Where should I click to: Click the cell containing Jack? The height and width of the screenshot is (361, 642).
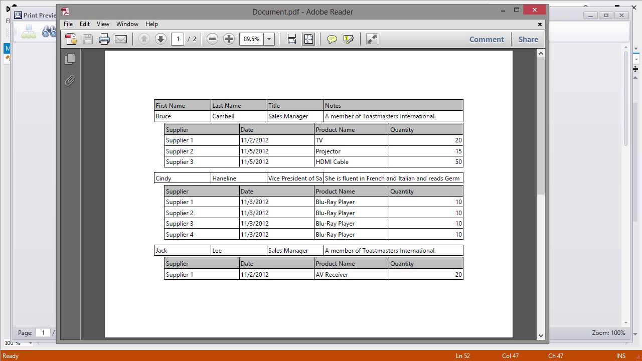pos(183,251)
